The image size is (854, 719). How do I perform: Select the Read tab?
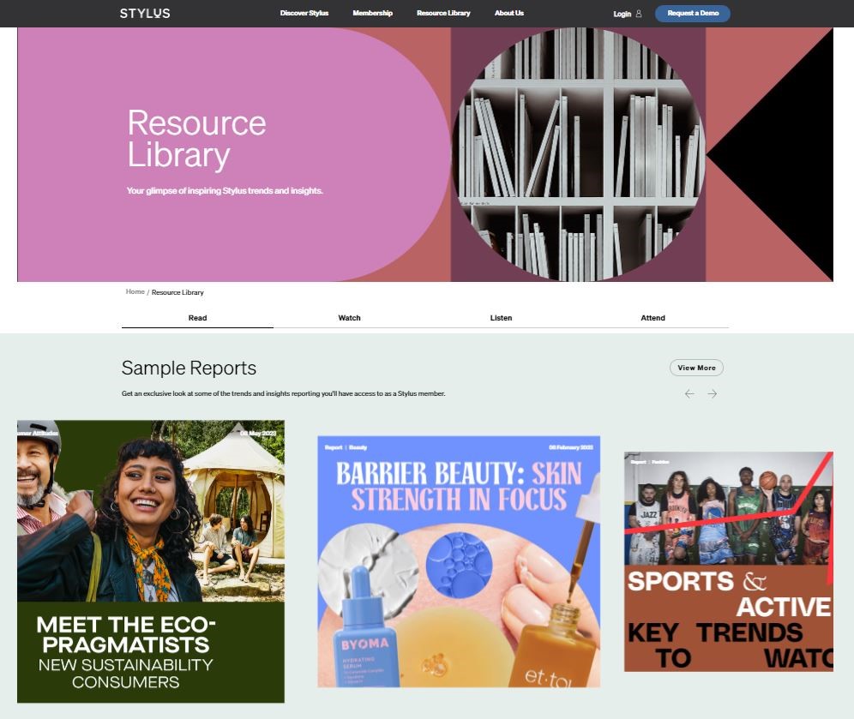point(197,318)
